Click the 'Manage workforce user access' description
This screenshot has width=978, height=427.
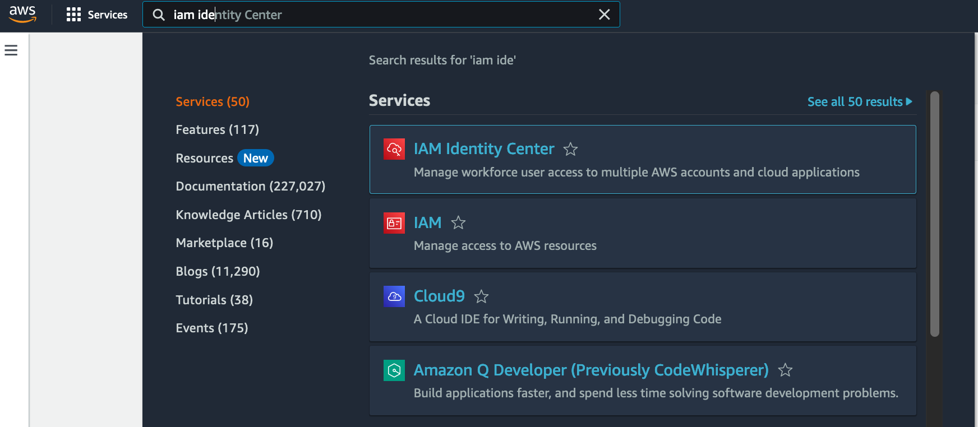[636, 172]
